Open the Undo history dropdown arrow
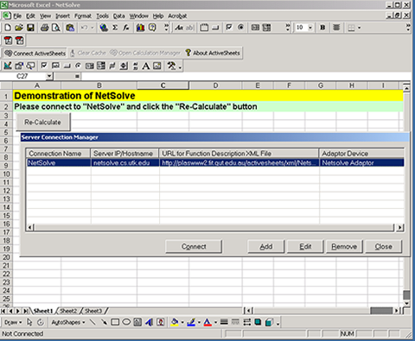The width and height of the screenshot is (415, 341). 93,28
